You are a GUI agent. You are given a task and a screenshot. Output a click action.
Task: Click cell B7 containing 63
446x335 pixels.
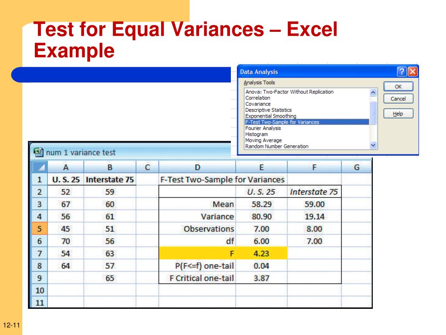click(110, 253)
